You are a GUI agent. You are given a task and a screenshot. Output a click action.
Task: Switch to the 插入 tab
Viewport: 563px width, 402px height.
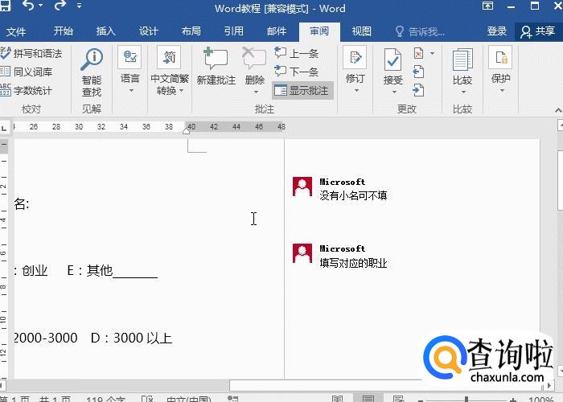105,31
